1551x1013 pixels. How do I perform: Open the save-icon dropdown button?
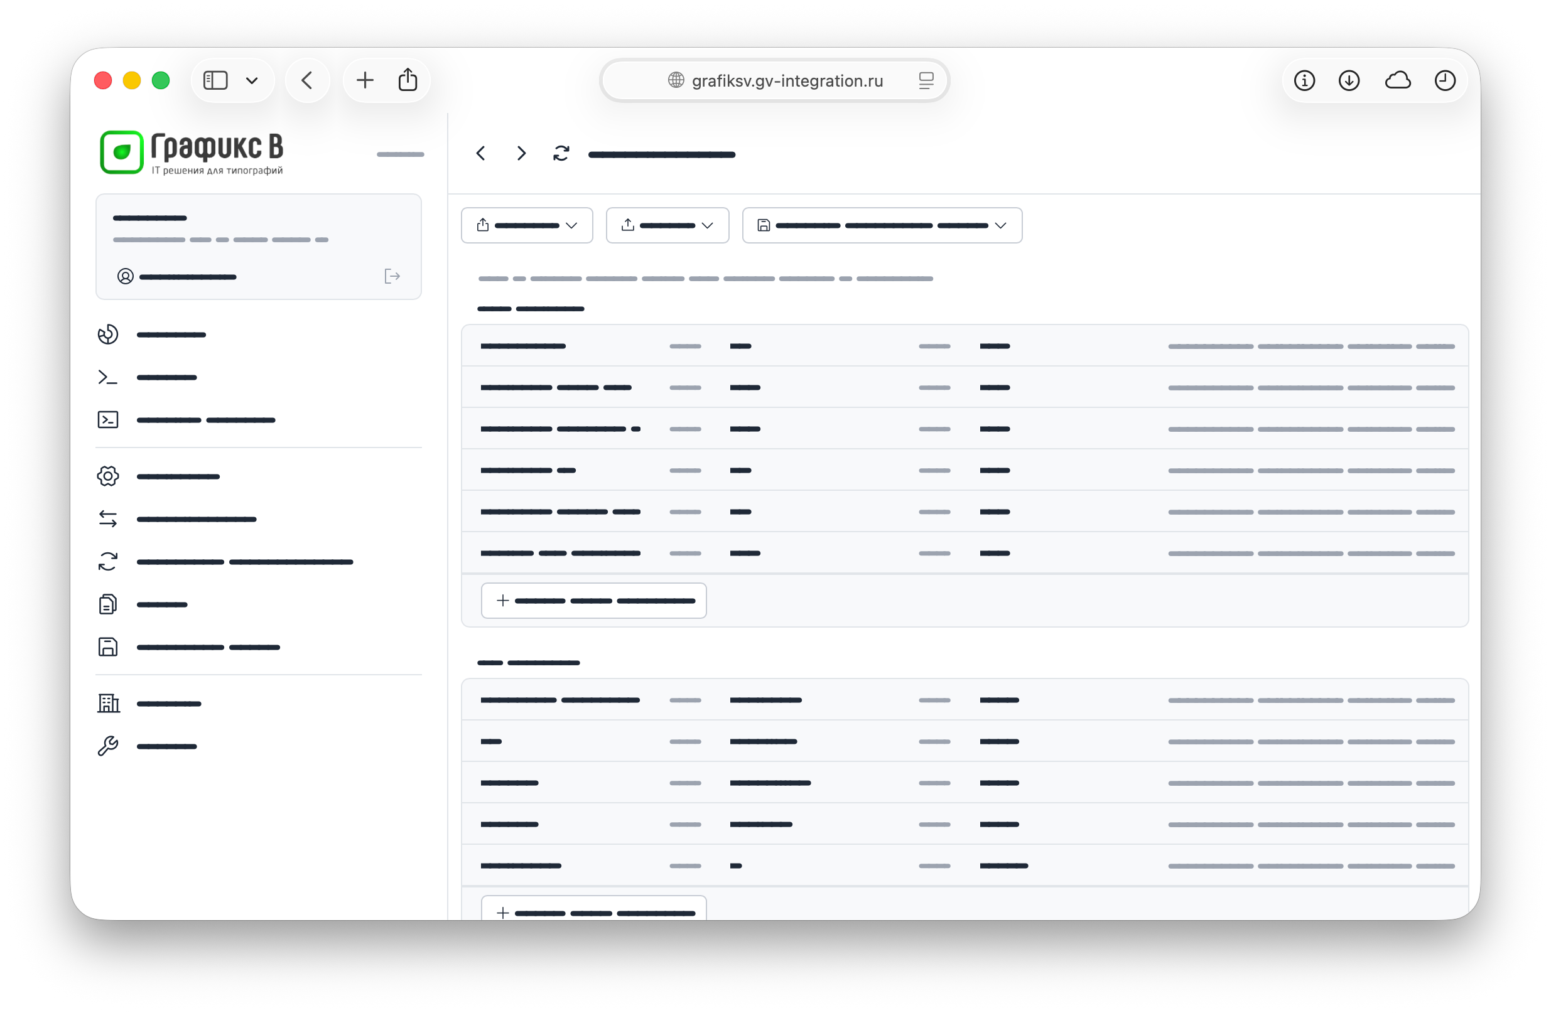882,225
